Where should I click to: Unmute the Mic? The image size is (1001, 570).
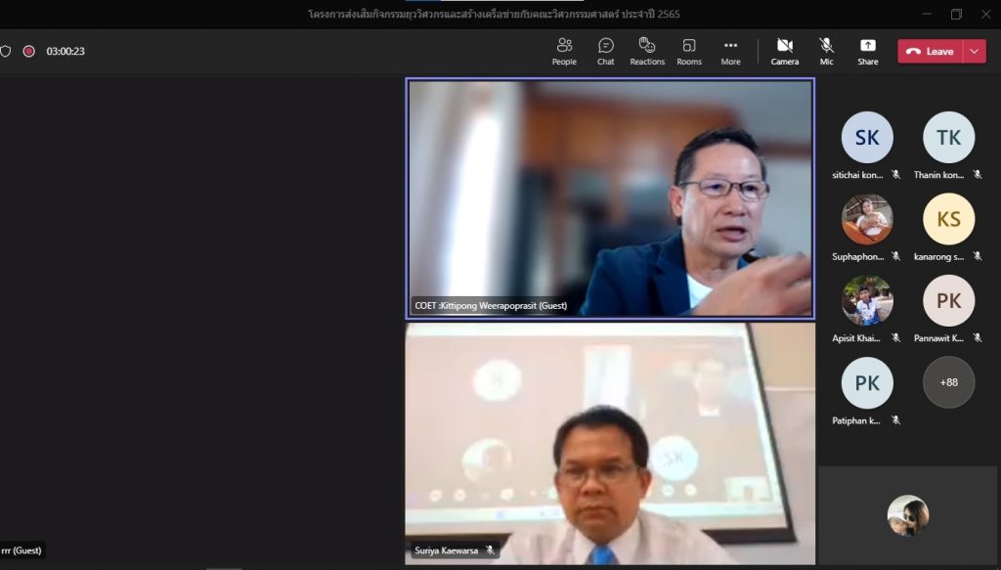826,51
